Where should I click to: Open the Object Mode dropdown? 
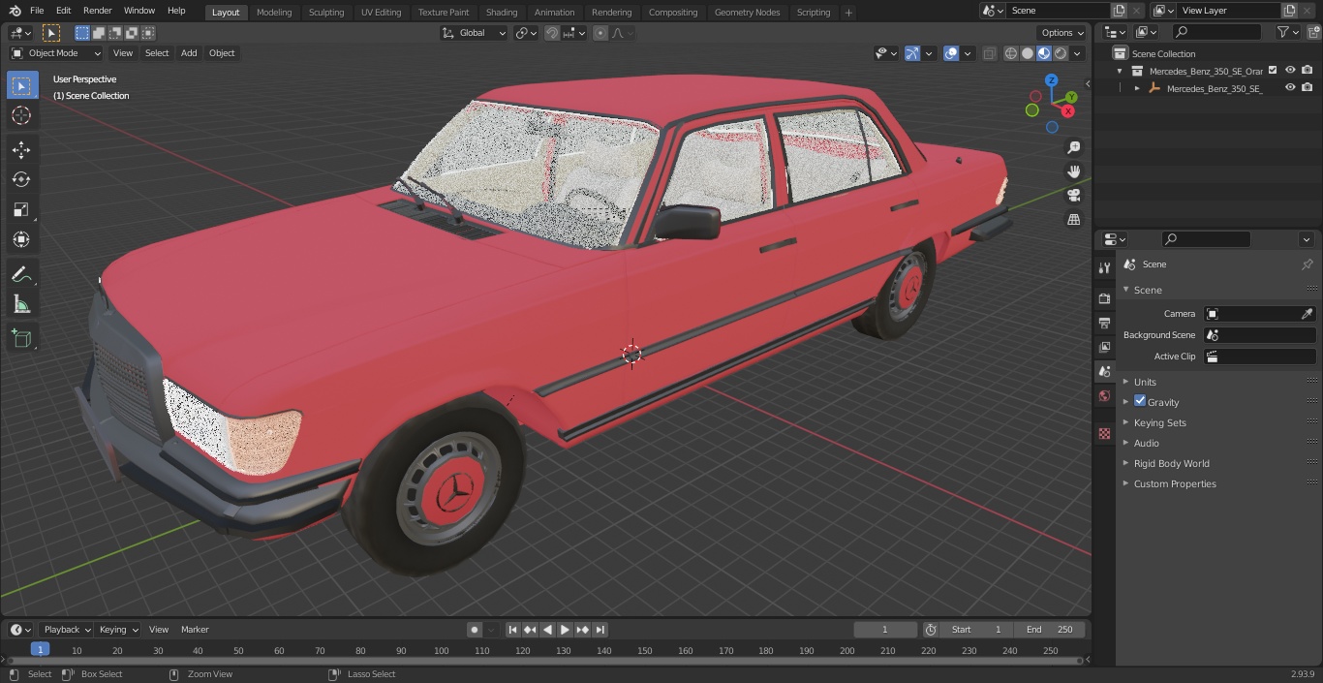(56, 53)
